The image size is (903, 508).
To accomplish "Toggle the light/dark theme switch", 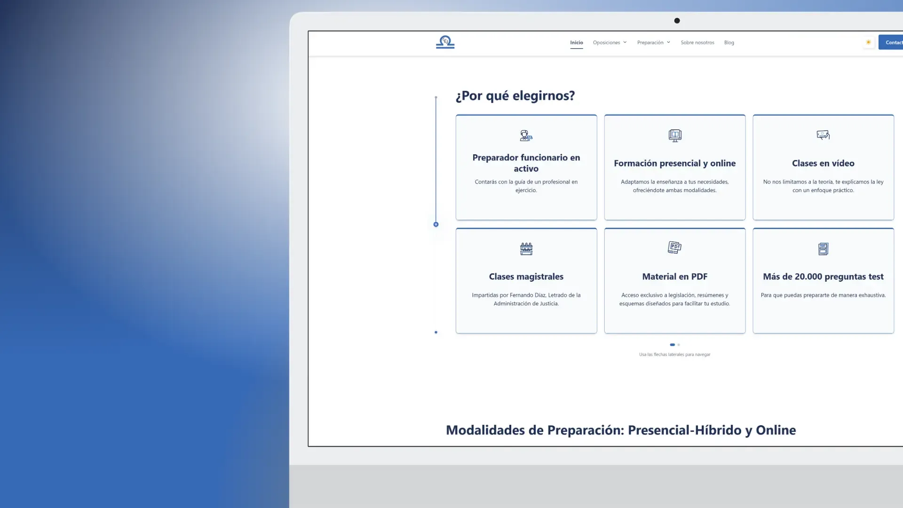I will click(x=868, y=42).
